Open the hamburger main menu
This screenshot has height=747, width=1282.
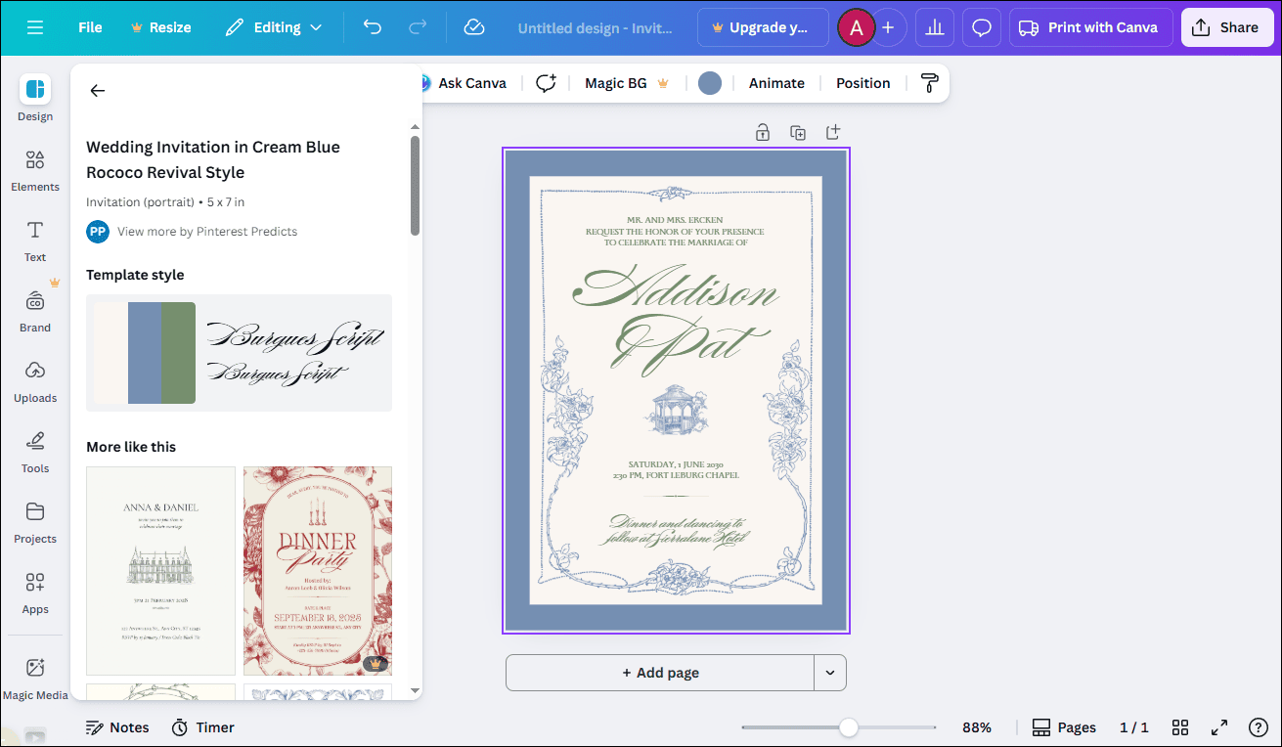[35, 27]
